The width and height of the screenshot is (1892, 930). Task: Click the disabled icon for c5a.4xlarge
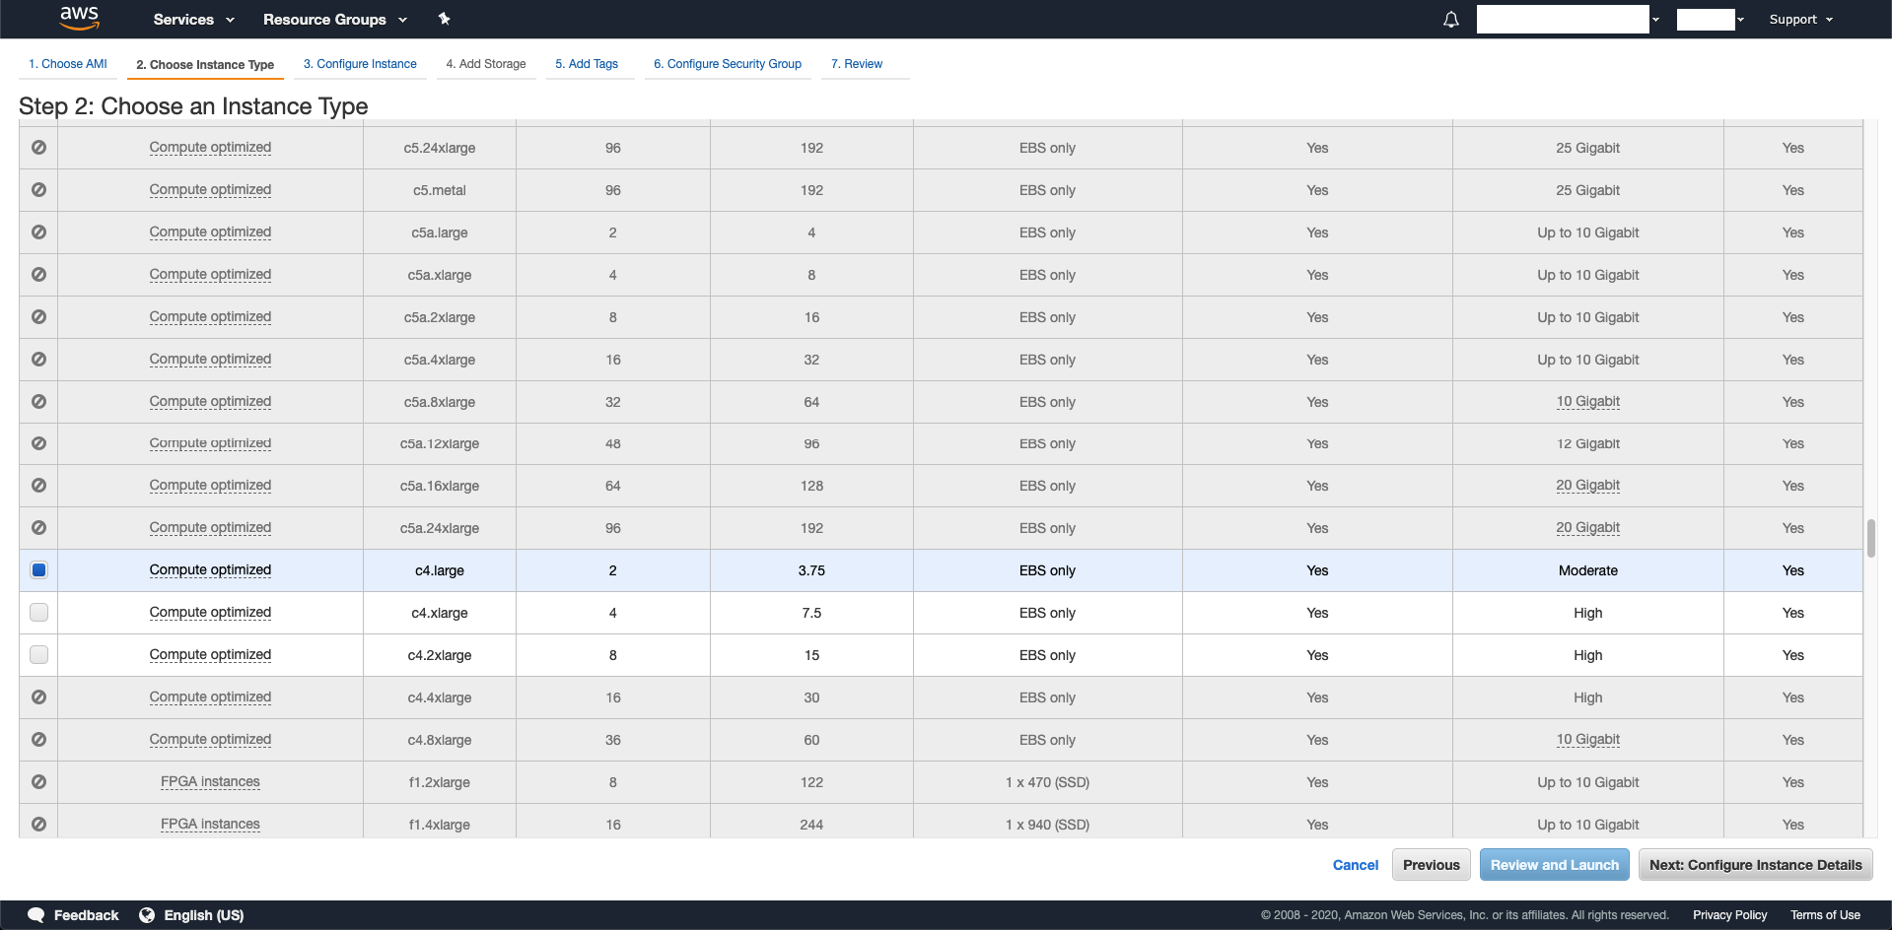38,360
